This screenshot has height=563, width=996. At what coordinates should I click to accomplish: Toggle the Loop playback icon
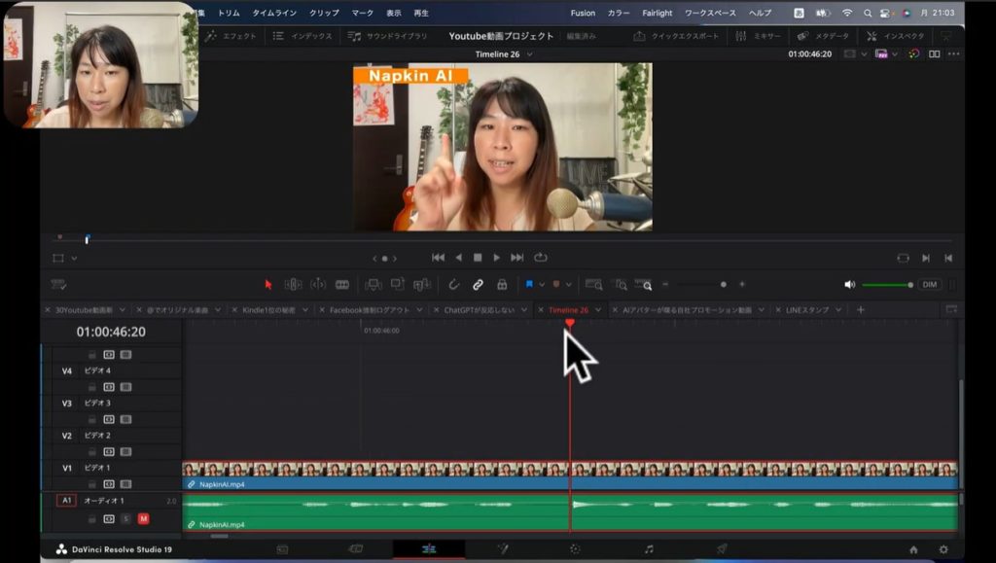coord(541,258)
